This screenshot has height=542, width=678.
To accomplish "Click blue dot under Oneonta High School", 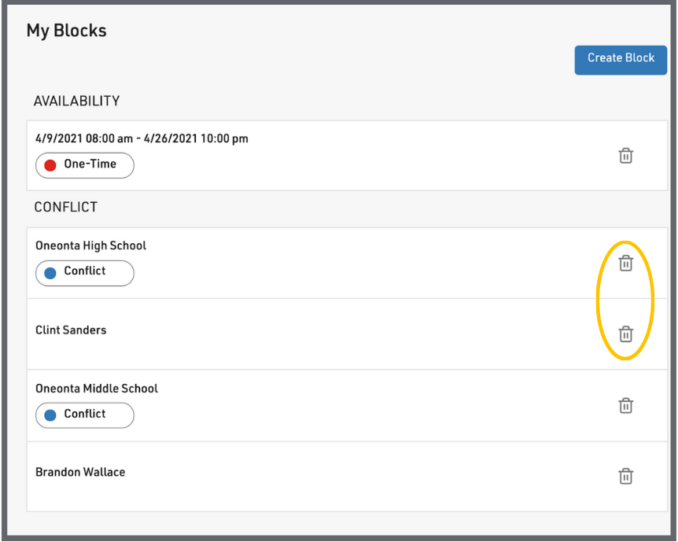I will tap(50, 272).
